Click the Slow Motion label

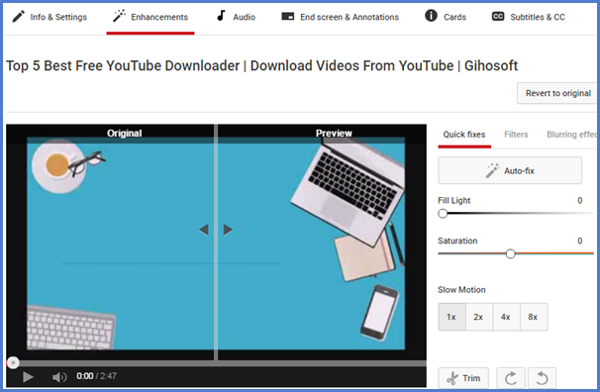(x=461, y=290)
